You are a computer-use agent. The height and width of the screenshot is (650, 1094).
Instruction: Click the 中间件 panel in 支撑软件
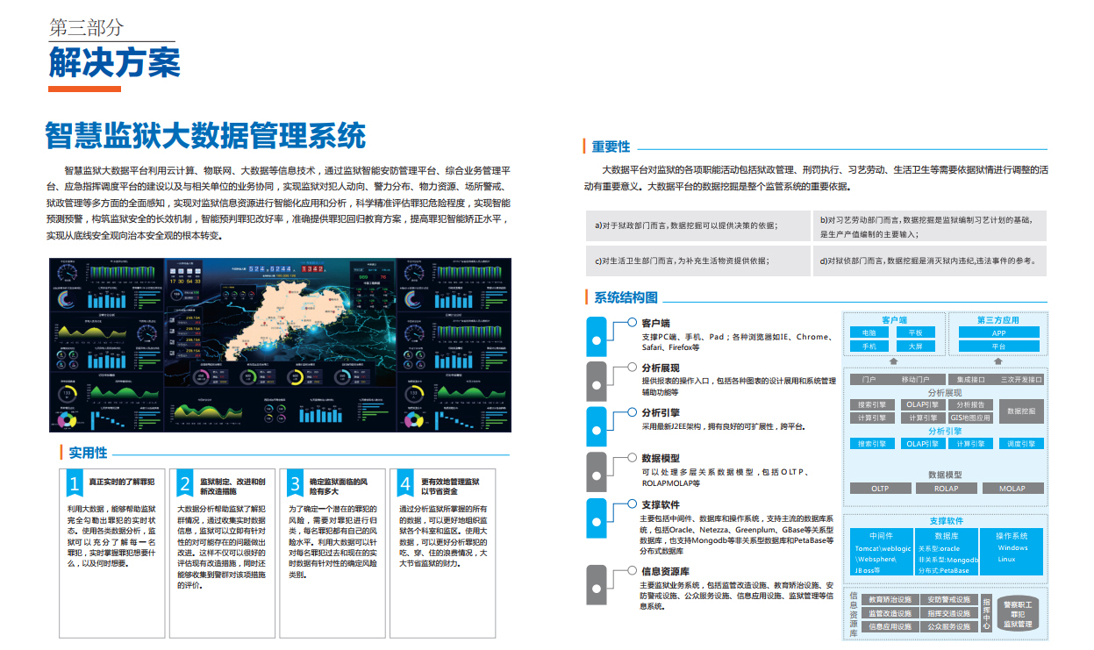[881, 552]
